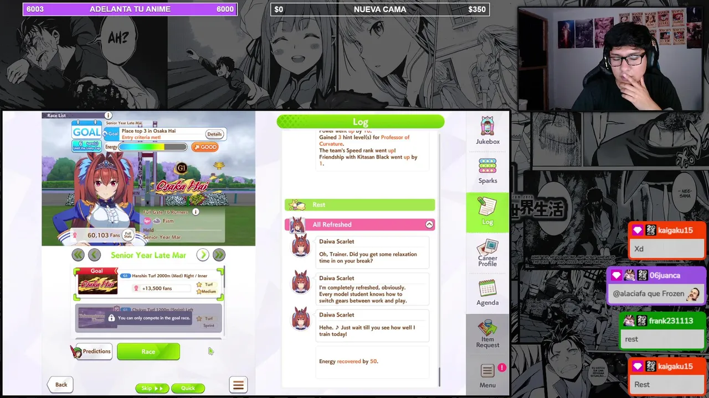Click the Log header title
The image size is (709, 398).
pos(361,122)
